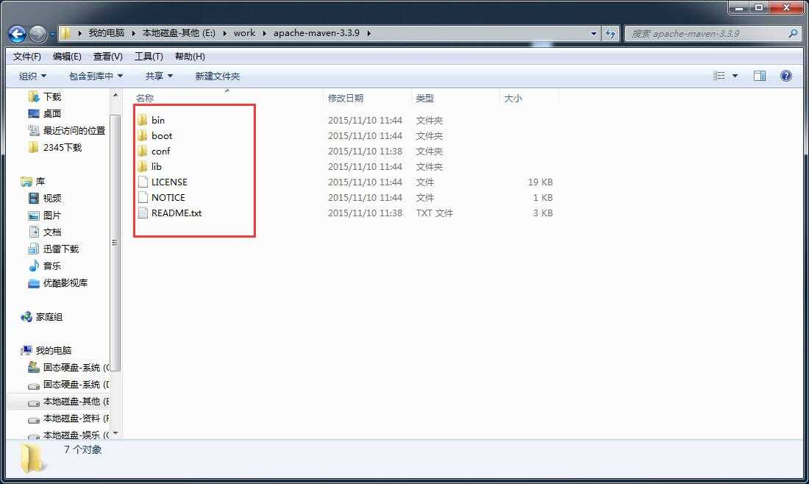Click the navigation pane scrollbar thumb
This screenshot has height=484, width=809.
pos(115,243)
